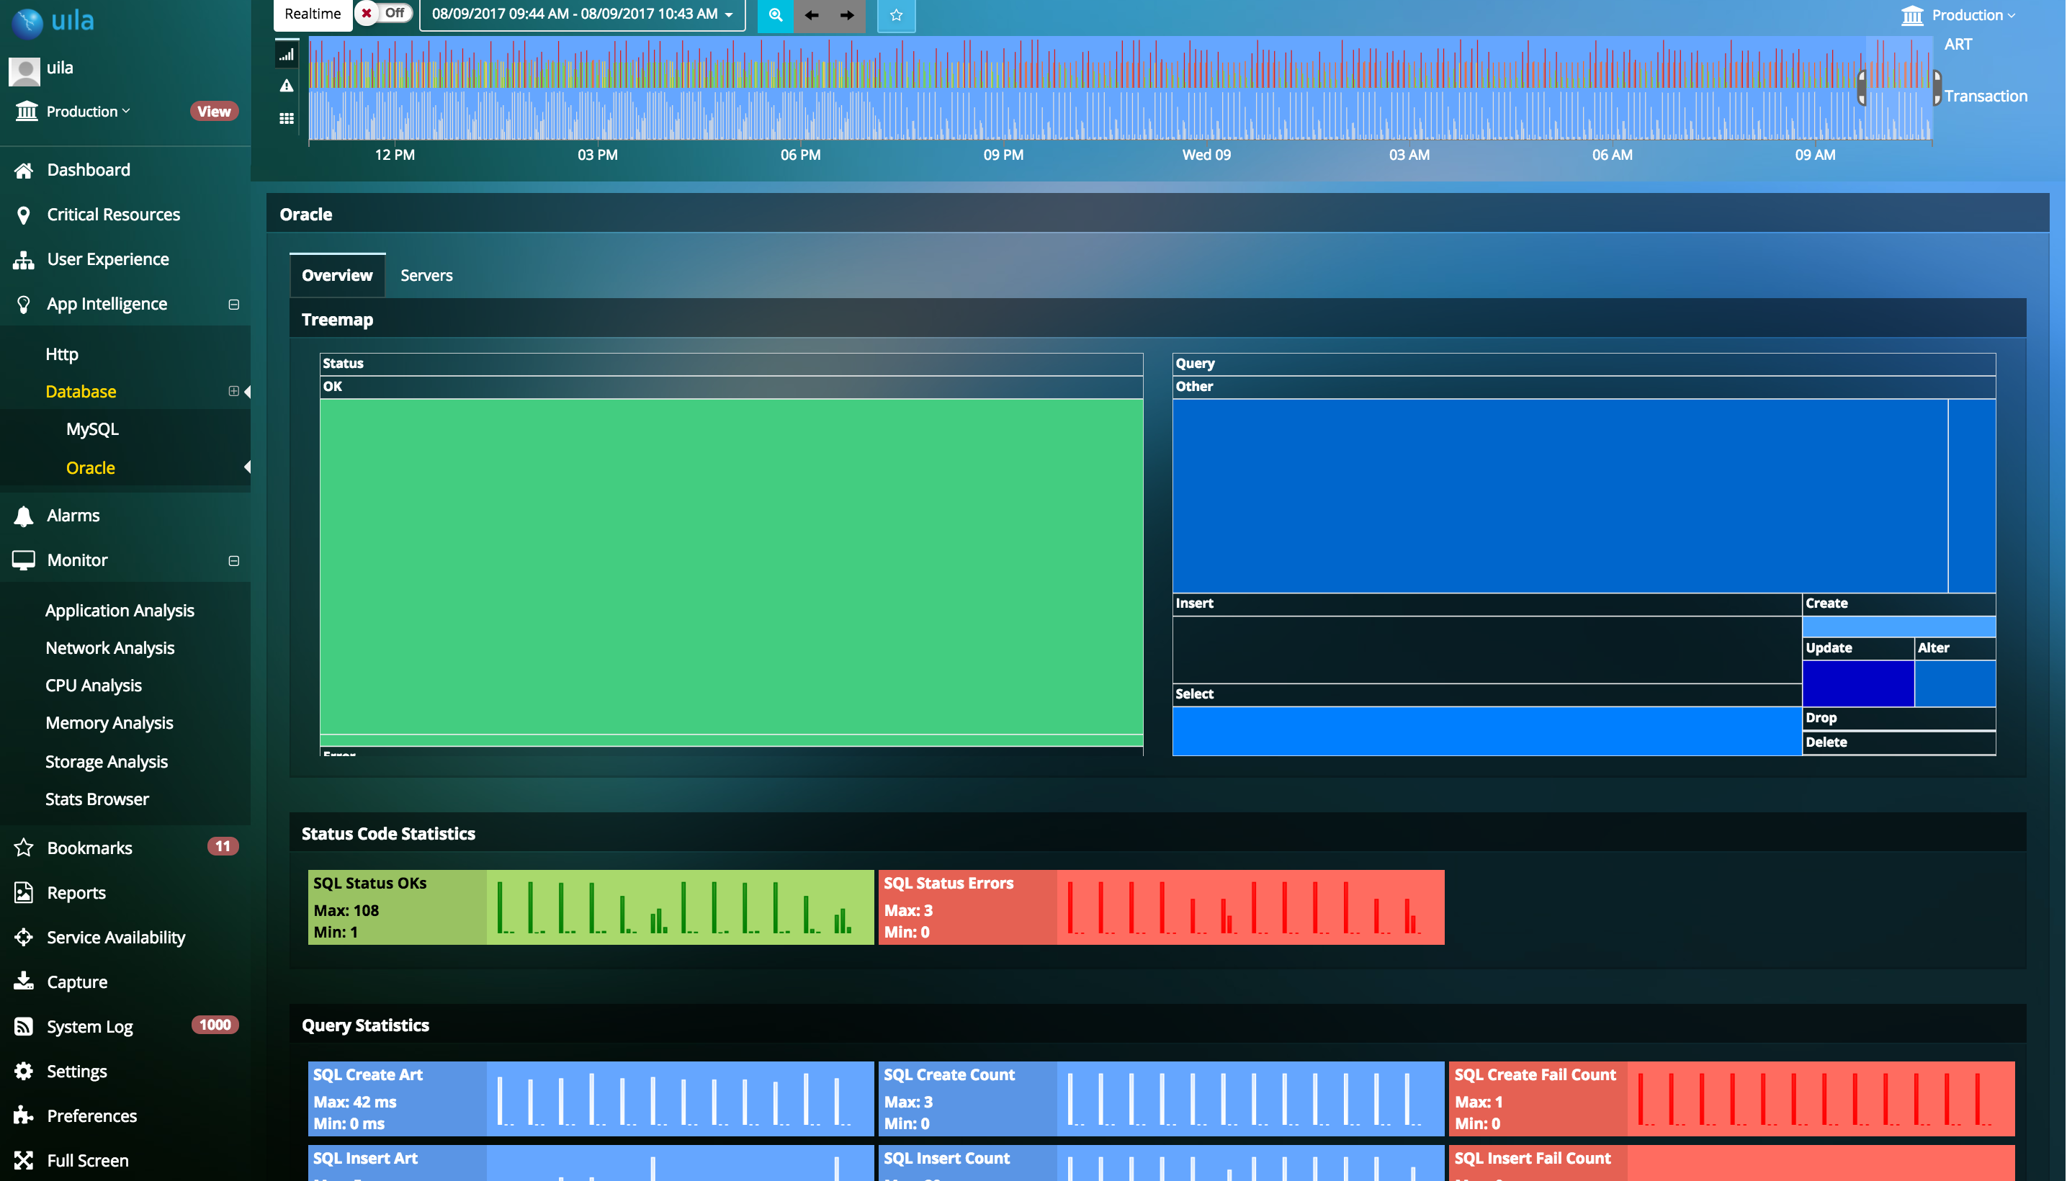The width and height of the screenshot is (2067, 1181).
Task: Collapse the Monitor section
Action: [233, 560]
